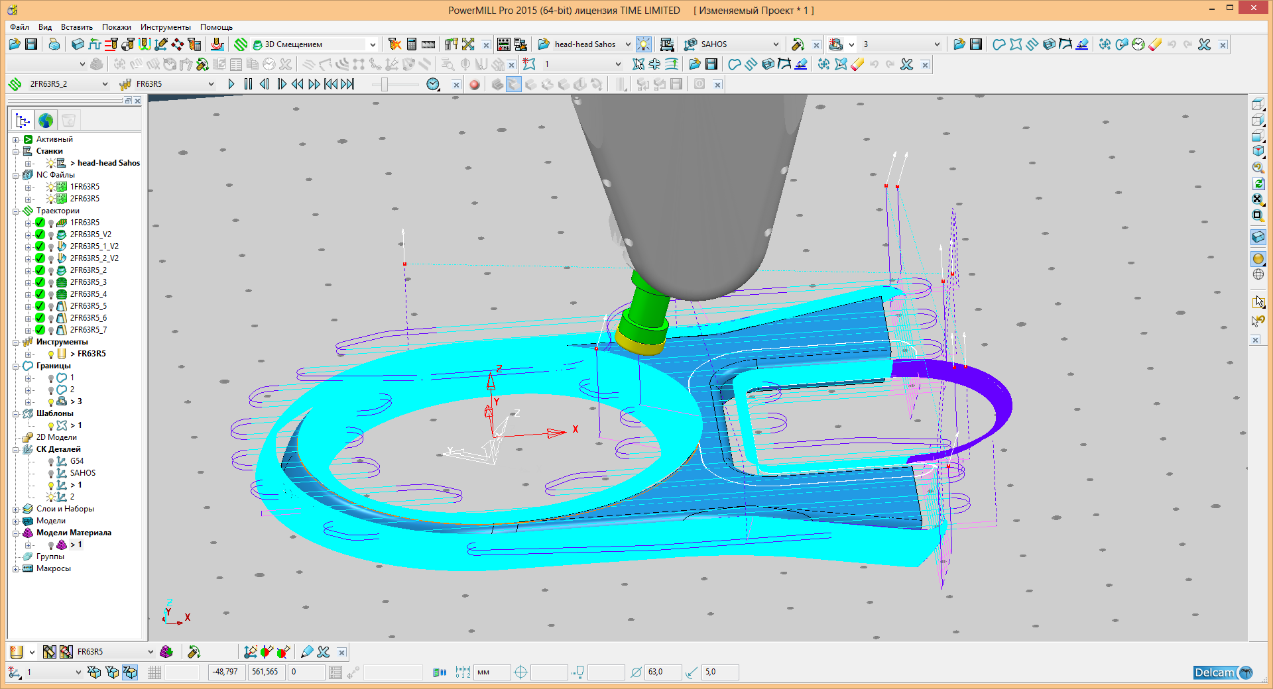Save project with the floppy disk icon
The image size is (1273, 689).
point(31,44)
